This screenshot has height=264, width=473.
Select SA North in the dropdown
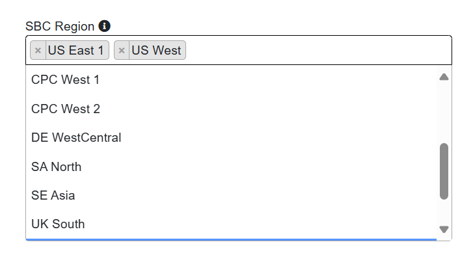click(231, 166)
